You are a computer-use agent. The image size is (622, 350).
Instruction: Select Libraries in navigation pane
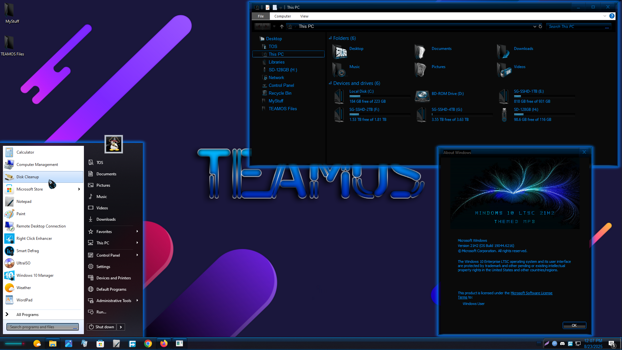pyautogui.click(x=276, y=62)
